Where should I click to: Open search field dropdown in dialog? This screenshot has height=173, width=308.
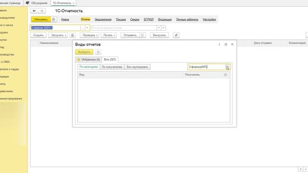pos(228,67)
